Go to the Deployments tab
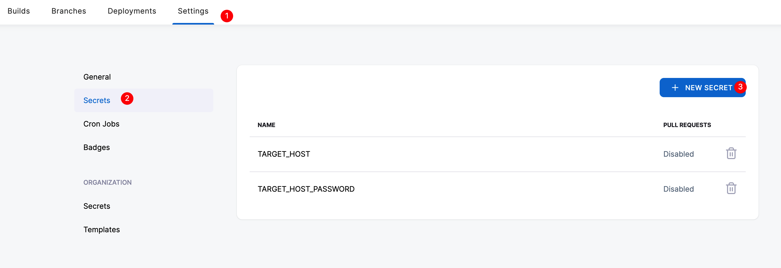This screenshot has width=781, height=268. click(x=132, y=11)
